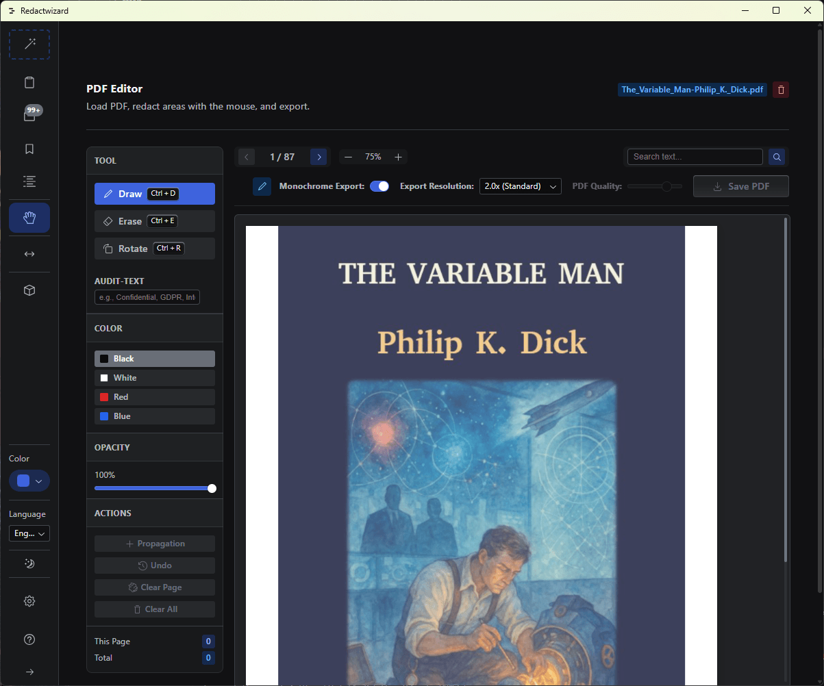Adjust the PDF Quality slider
Image resolution: width=824 pixels, height=686 pixels.
coord(655,186)
